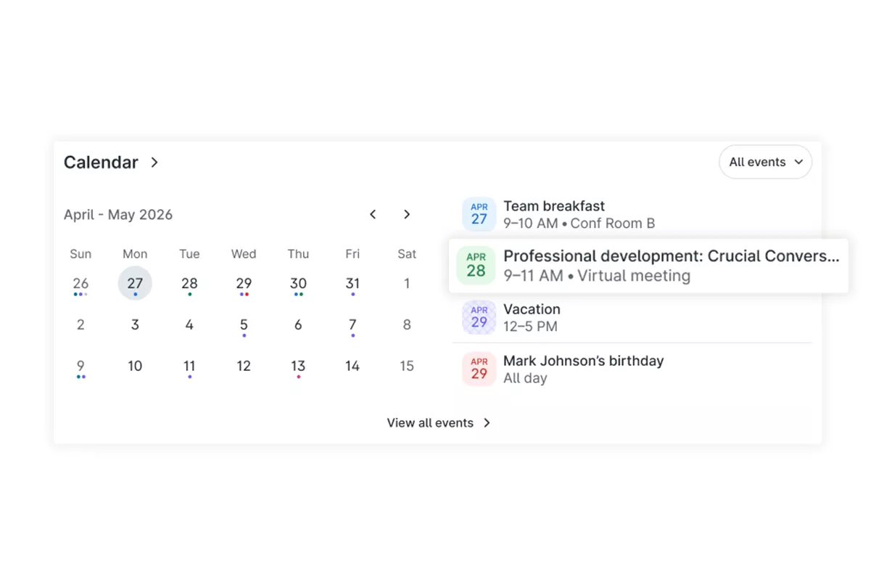
Task: Select Sunday 26 on the calendar
Action: (80, 284)
